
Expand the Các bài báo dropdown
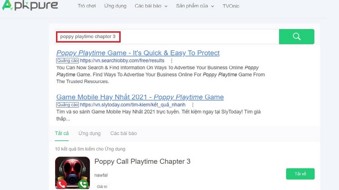click(151, 6)
